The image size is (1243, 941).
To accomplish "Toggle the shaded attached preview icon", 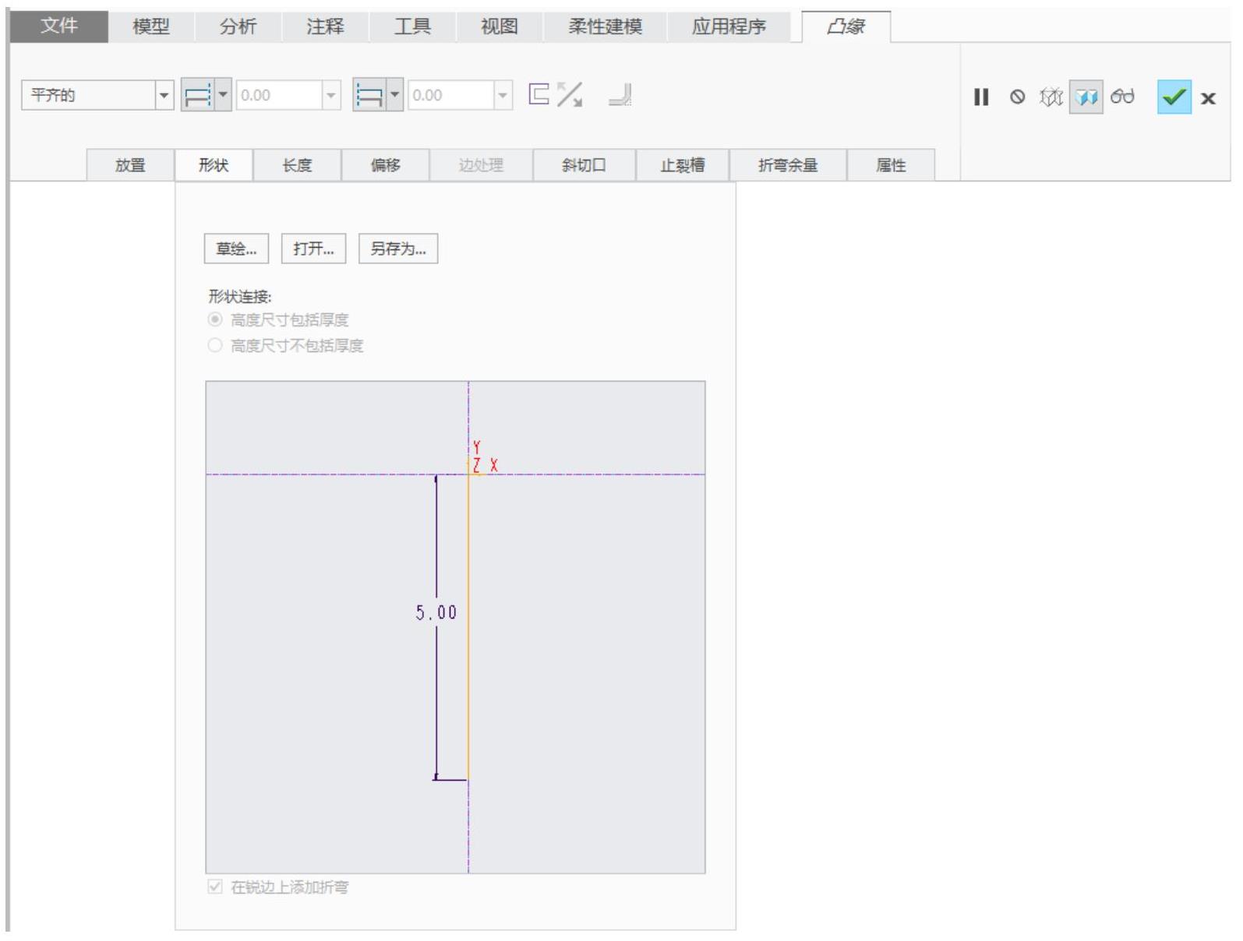I will click(x=1086, y=97).
